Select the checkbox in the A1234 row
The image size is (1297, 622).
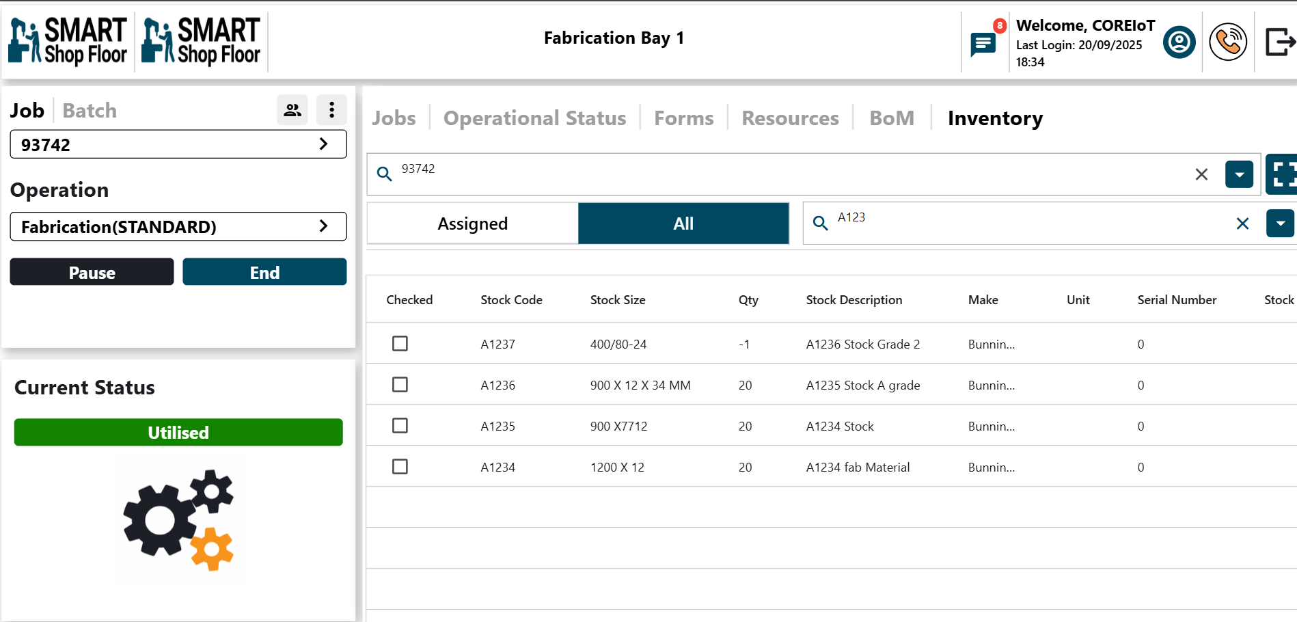400,467
